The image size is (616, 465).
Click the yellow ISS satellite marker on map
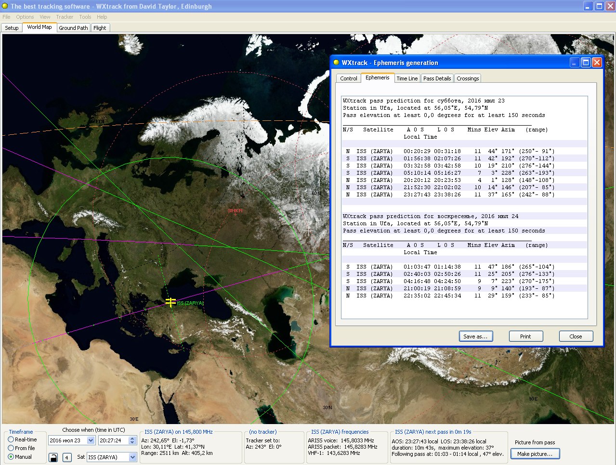pyautogui.click(x=170, y=302)
